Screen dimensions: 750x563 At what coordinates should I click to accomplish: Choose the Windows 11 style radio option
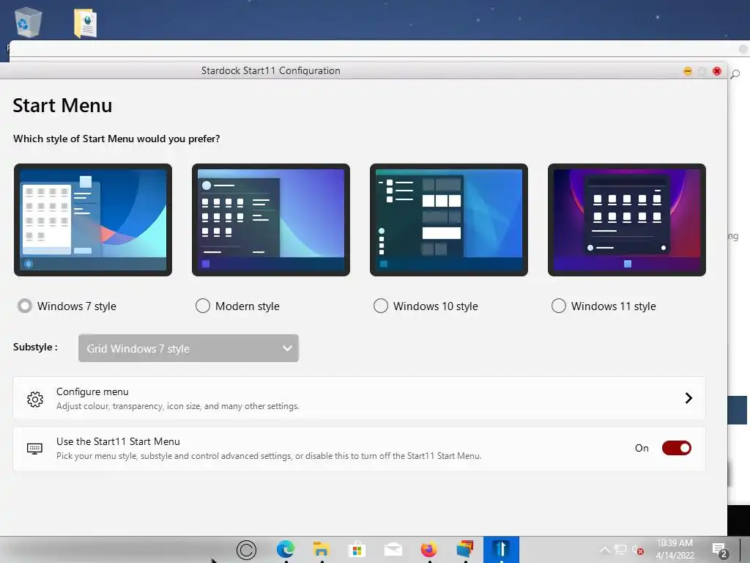click(x=559, y=306)
